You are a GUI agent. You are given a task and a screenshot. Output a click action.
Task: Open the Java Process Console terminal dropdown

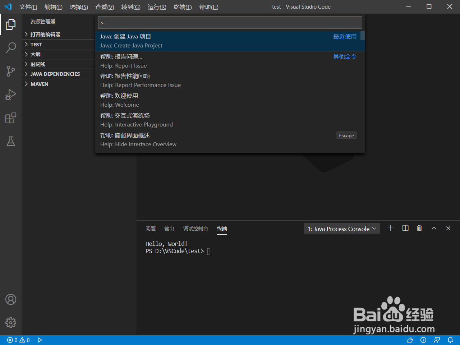[342, 229]
